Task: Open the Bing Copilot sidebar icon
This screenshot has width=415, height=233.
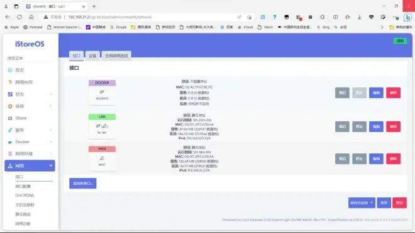Action: pos(407,17)
